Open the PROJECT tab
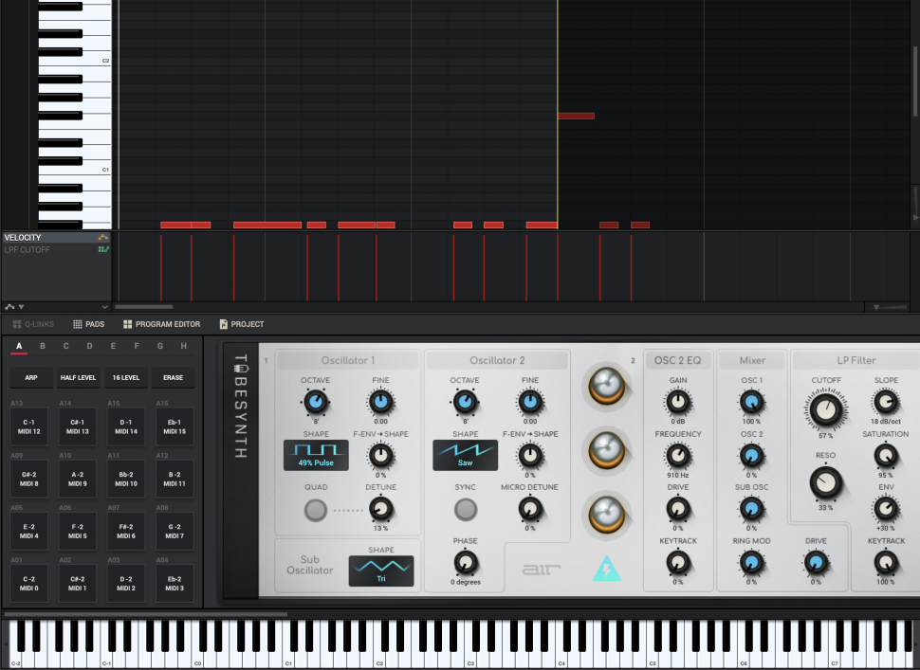 (242, 324)
